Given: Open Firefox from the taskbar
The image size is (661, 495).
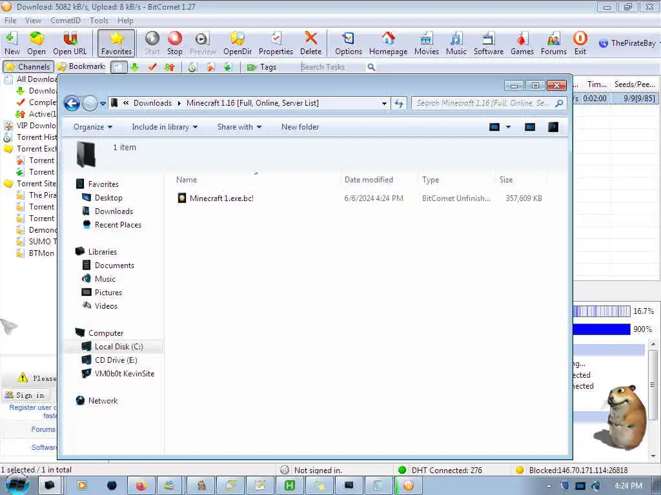Looking at the screenshot, I should 141,485.
